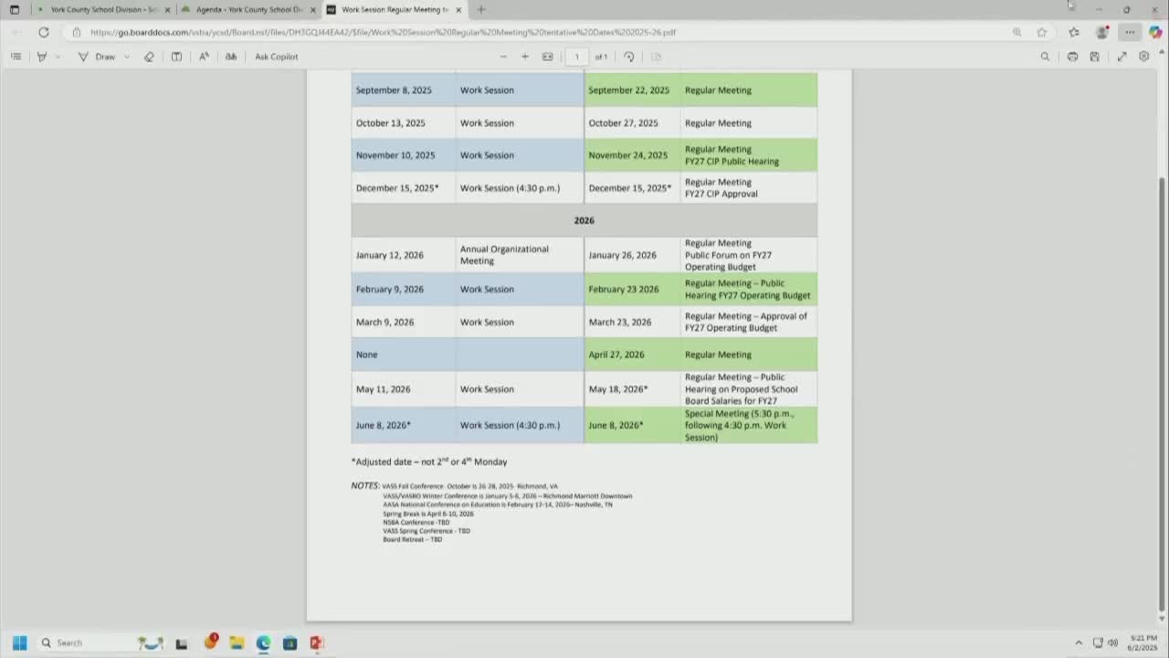Click the Ask Copilot button
The width and height of the screenshot is (1169, 658).
276,57
